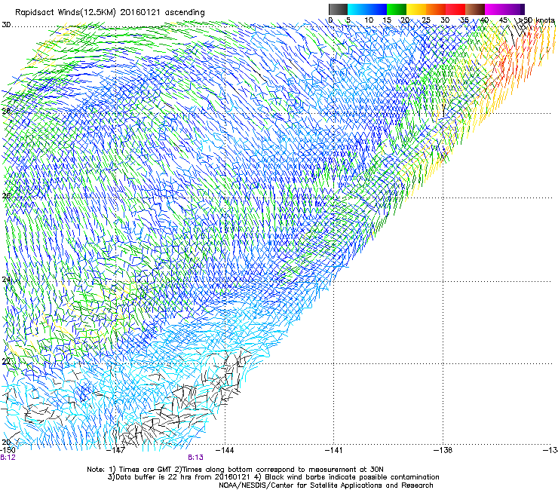
Task: Click the brown 35-40 knots legend segment
Action: click(475, 9)
